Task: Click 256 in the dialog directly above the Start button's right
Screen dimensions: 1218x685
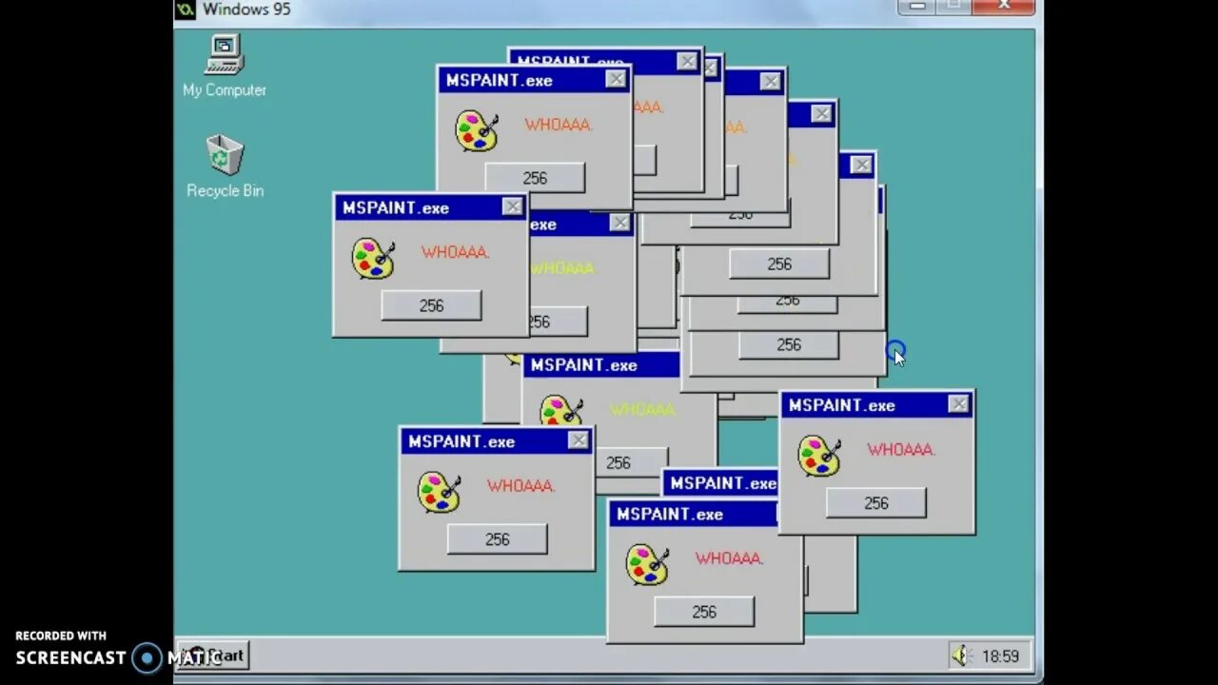Action: 498,539
